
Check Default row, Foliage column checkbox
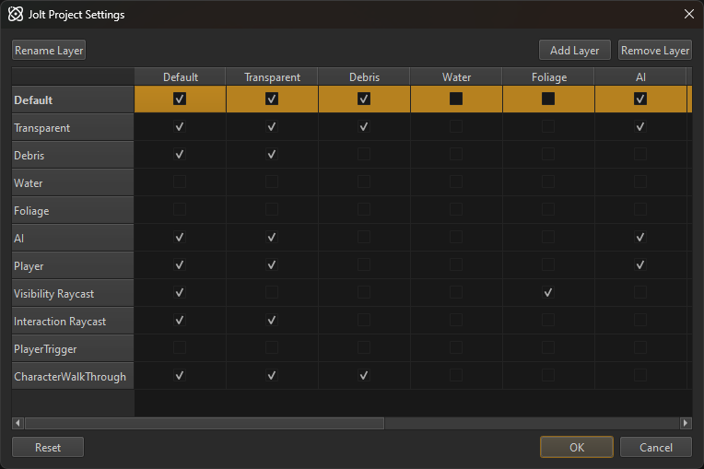pyautogui.click(x=548, y=99)
